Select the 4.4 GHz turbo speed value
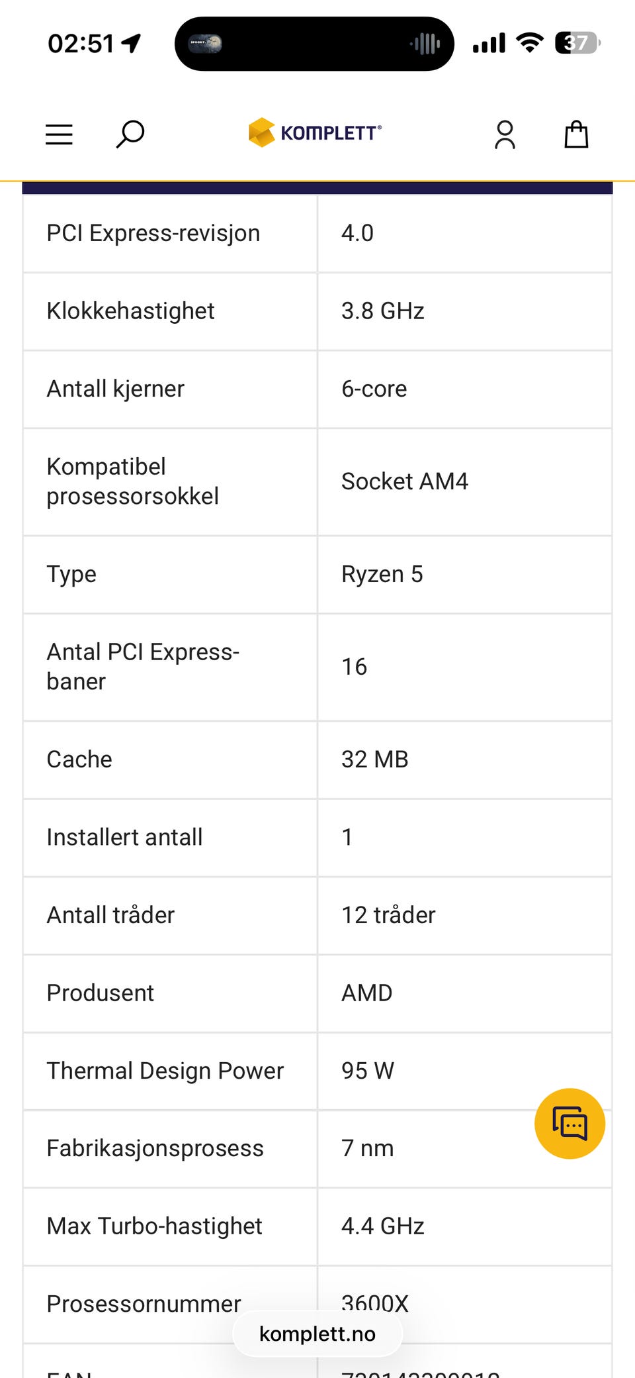 click(x=382, y=1226)
